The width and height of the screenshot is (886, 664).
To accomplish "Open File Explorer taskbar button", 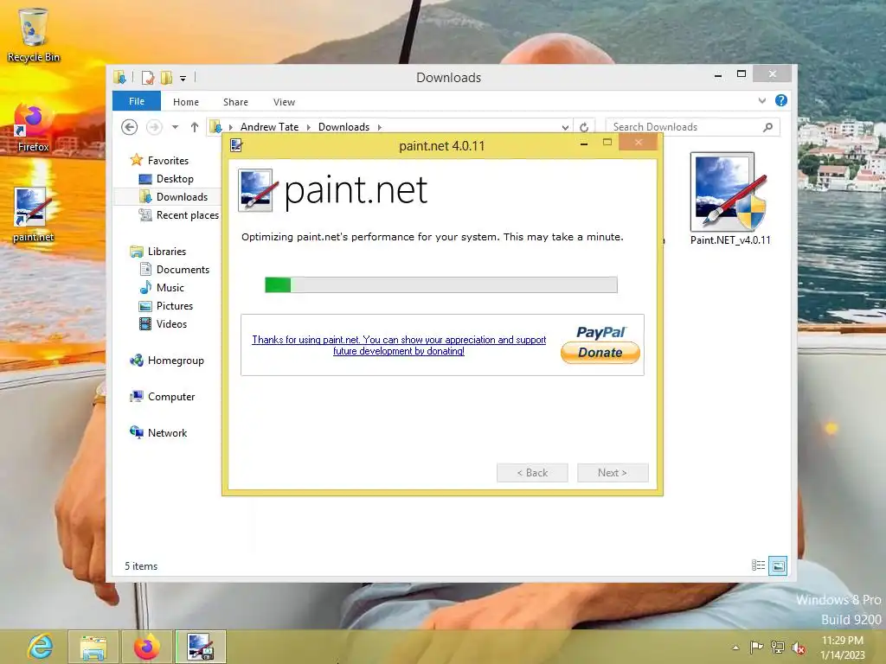I will click(93, 647).
